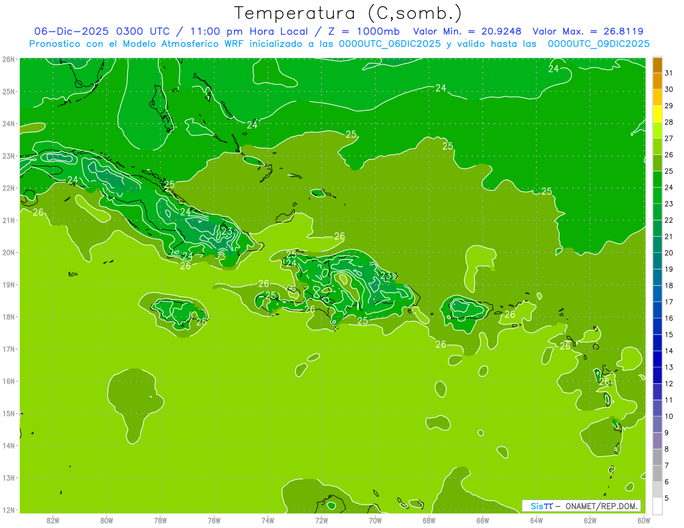
Task: Click the legend value '18'
Action: tap(669, 285)
